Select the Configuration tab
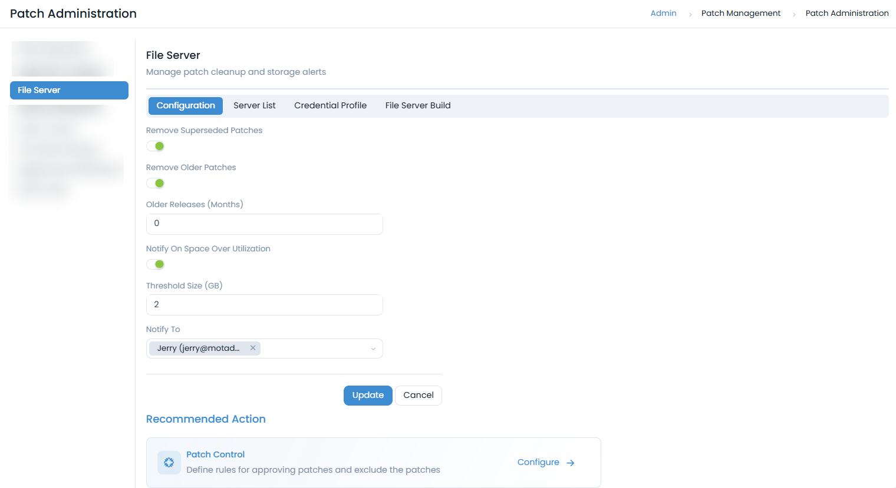This screenshot has width=896, height=488. (x=186, y=106)
